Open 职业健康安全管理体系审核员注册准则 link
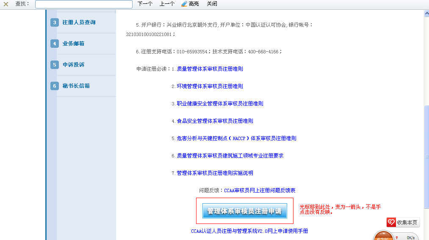Viewport: 429px width, 240px height. click(x=220, y=104)
